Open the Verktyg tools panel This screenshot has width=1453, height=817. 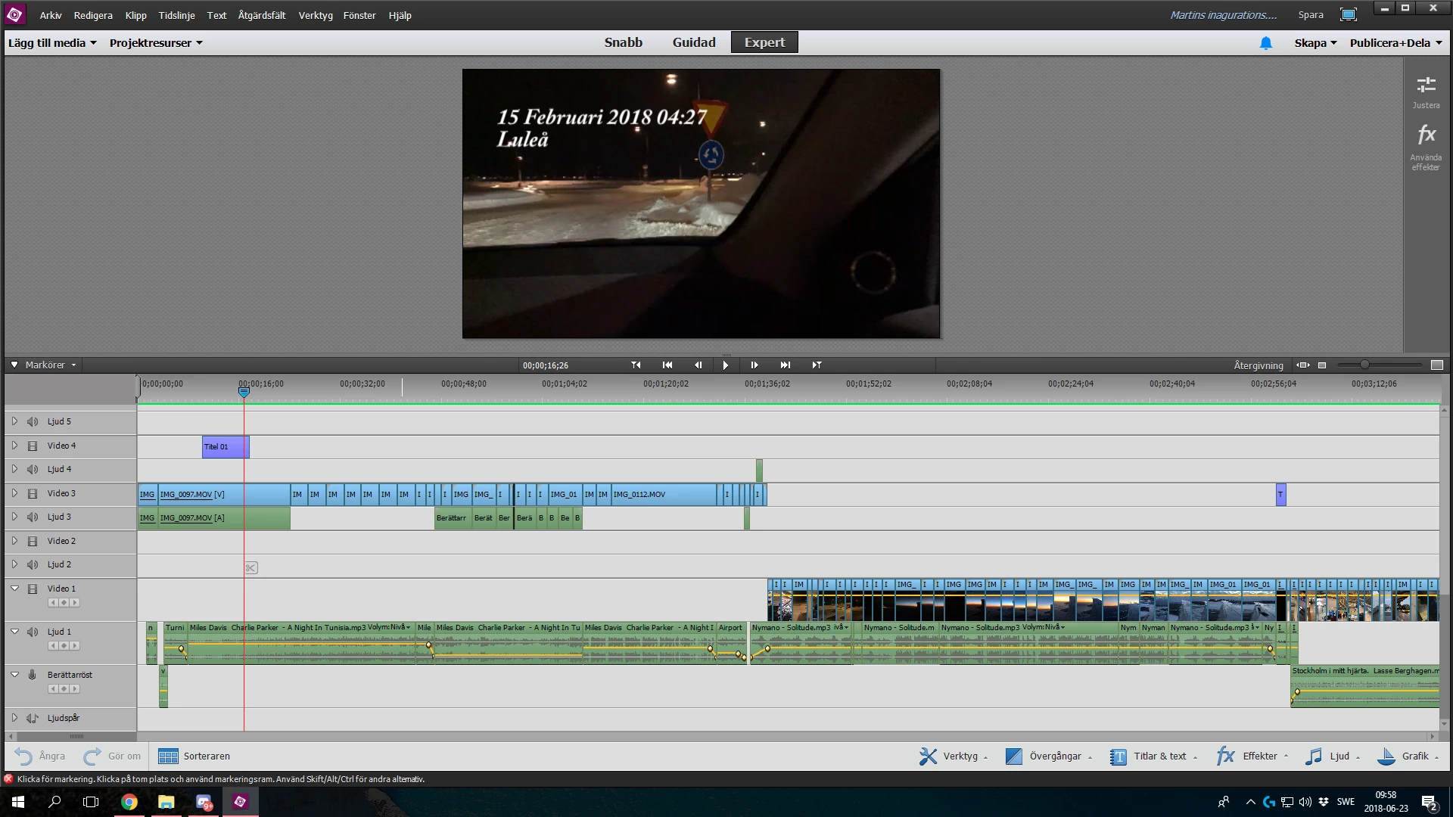point(952,756)
